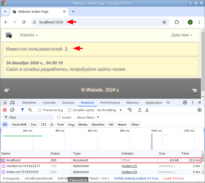Viewport: 205px width, 183px height.
Task: Expand the Website navbar dropdown
Action: tap(29, 35)
